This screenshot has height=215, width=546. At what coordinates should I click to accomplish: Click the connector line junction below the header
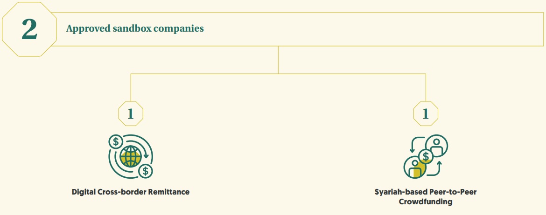coord(279,74)
